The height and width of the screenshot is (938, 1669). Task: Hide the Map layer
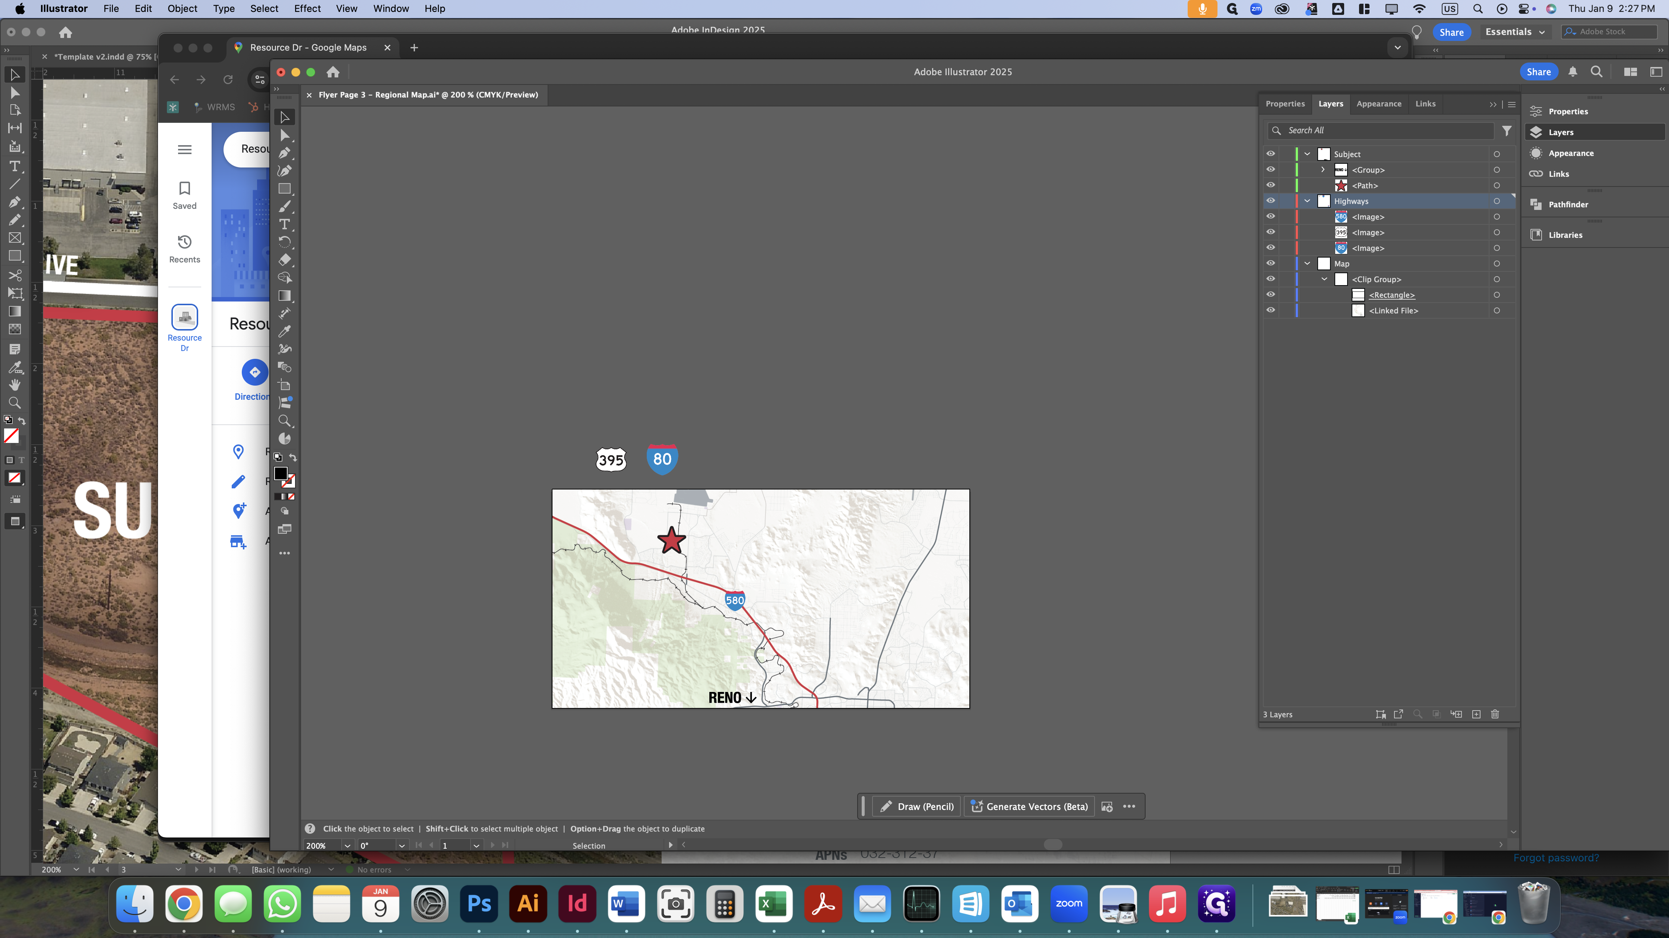(x=1270, y=264)
